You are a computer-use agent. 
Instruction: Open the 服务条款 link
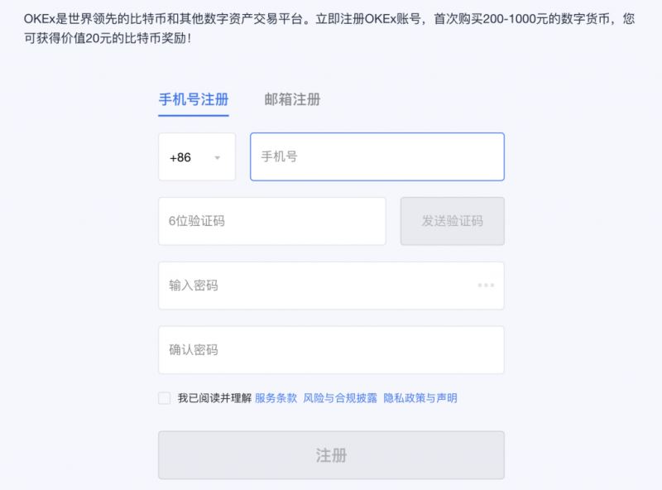277,398
